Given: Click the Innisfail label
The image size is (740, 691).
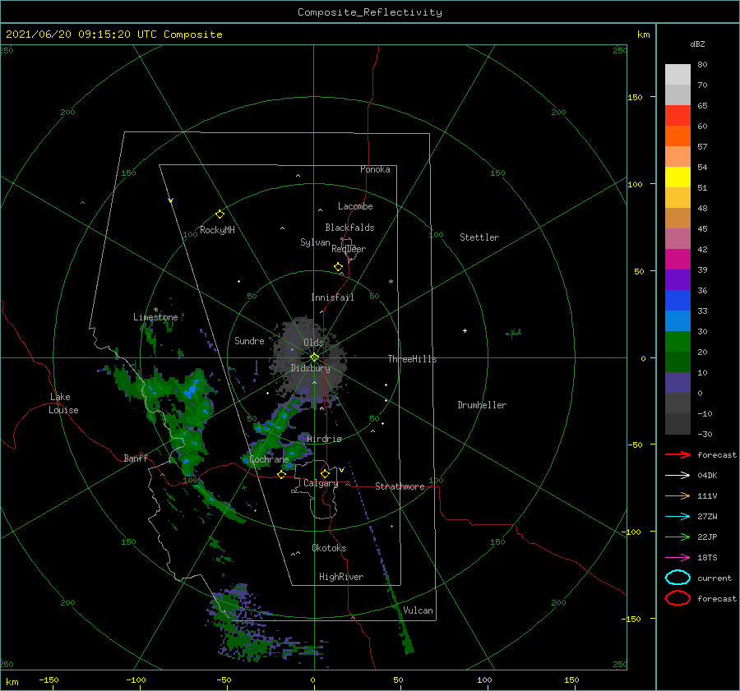Looking at the screenshot, I should [332, 297].
